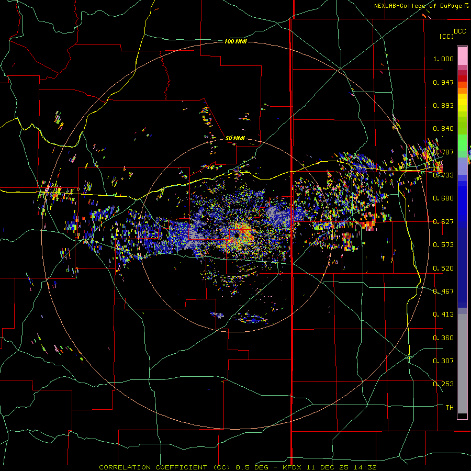Click the pink segment of the color bar
The image size is (471, 471).
click(462, 55)
